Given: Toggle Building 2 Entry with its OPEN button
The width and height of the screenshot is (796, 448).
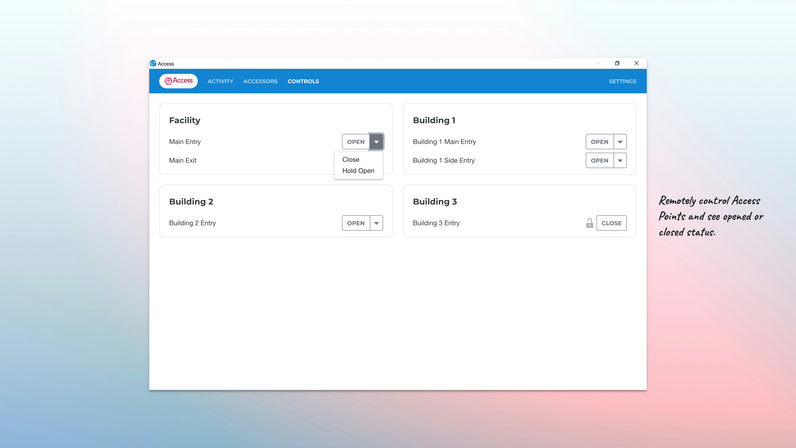Looking at the screenshot, I should click(x=355, y=223).
